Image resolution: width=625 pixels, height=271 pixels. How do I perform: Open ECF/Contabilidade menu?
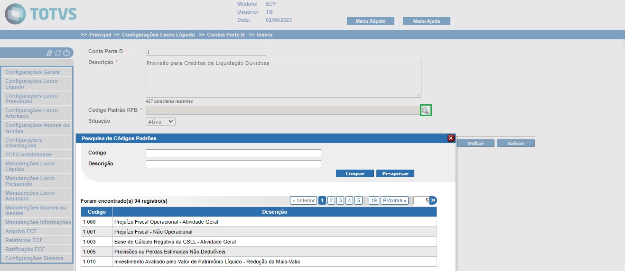(x=37, y=154)
